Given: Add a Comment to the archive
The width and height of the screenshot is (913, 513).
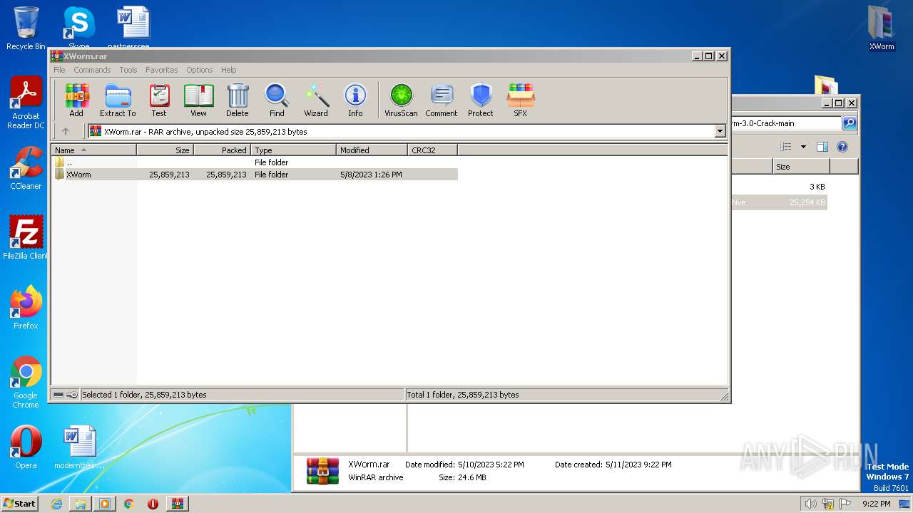Looking at the screenshot, I should 442,100.
